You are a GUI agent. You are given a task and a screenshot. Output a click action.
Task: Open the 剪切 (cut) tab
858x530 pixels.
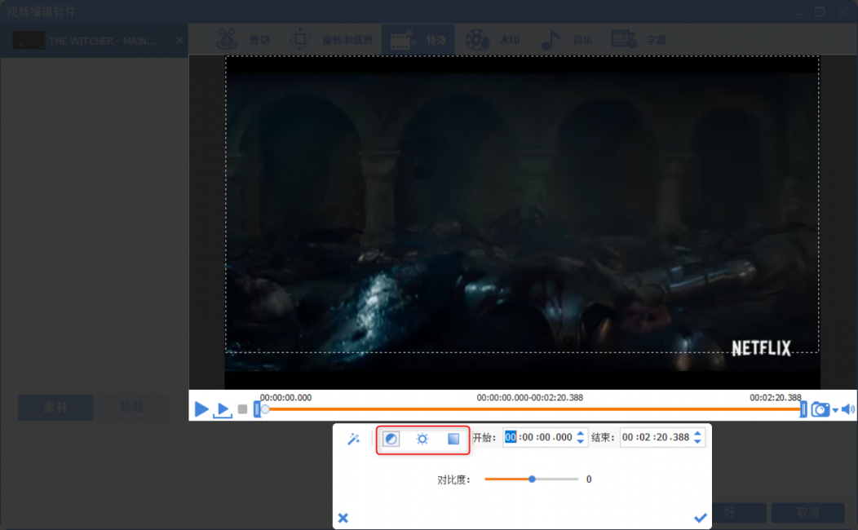[243, 40]
